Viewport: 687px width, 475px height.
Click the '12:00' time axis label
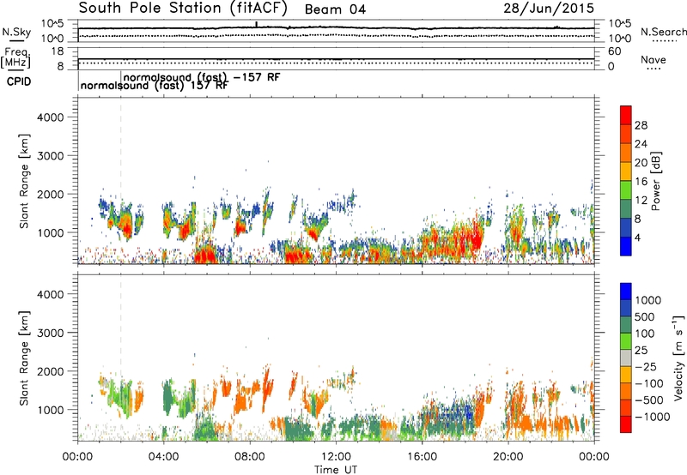click(336, 457)
